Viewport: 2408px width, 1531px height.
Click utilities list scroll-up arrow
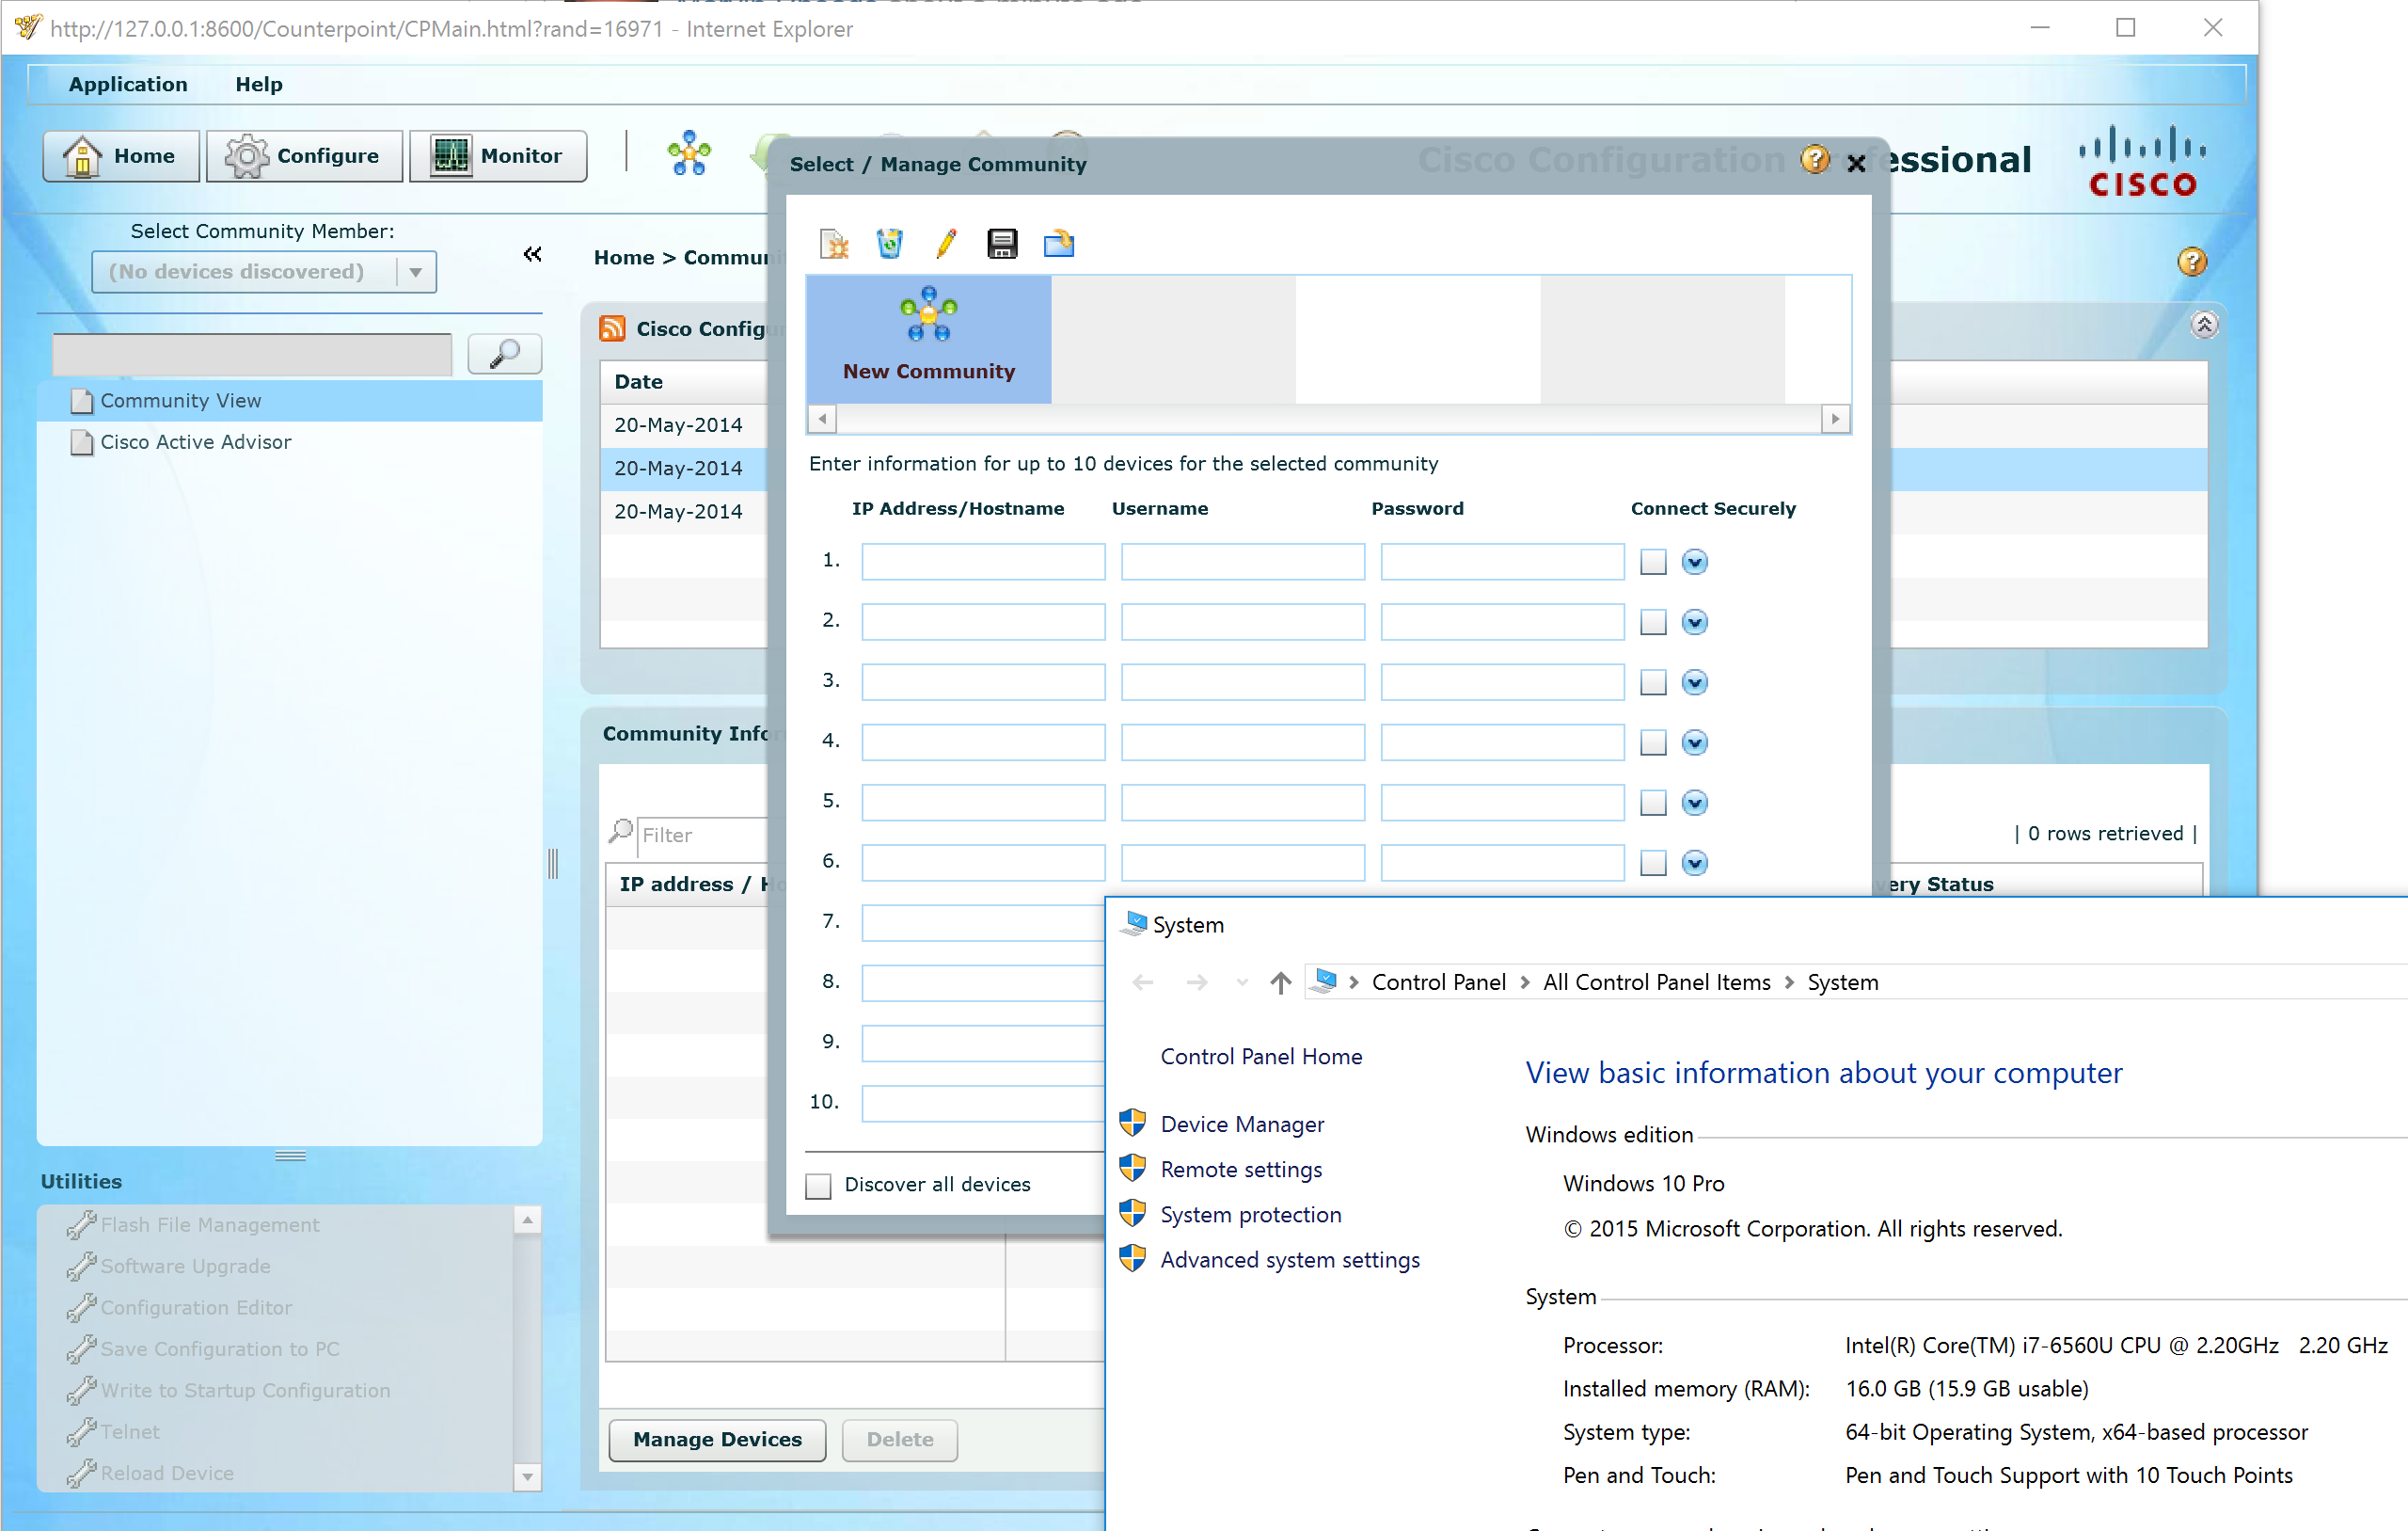pos(527,1220)
